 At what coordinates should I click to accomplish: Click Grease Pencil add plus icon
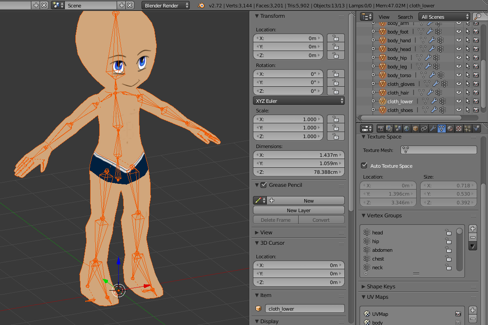pos(271,200)
